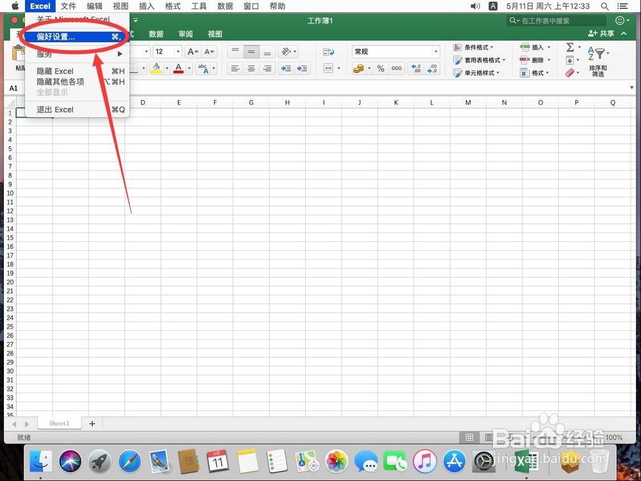
Task: Apply the currency format coins icon
Action: [x=358, y=69]
